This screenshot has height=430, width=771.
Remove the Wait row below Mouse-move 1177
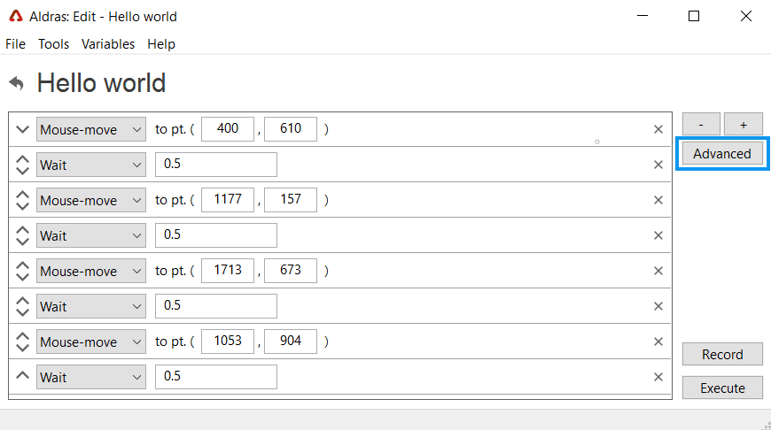658,235
